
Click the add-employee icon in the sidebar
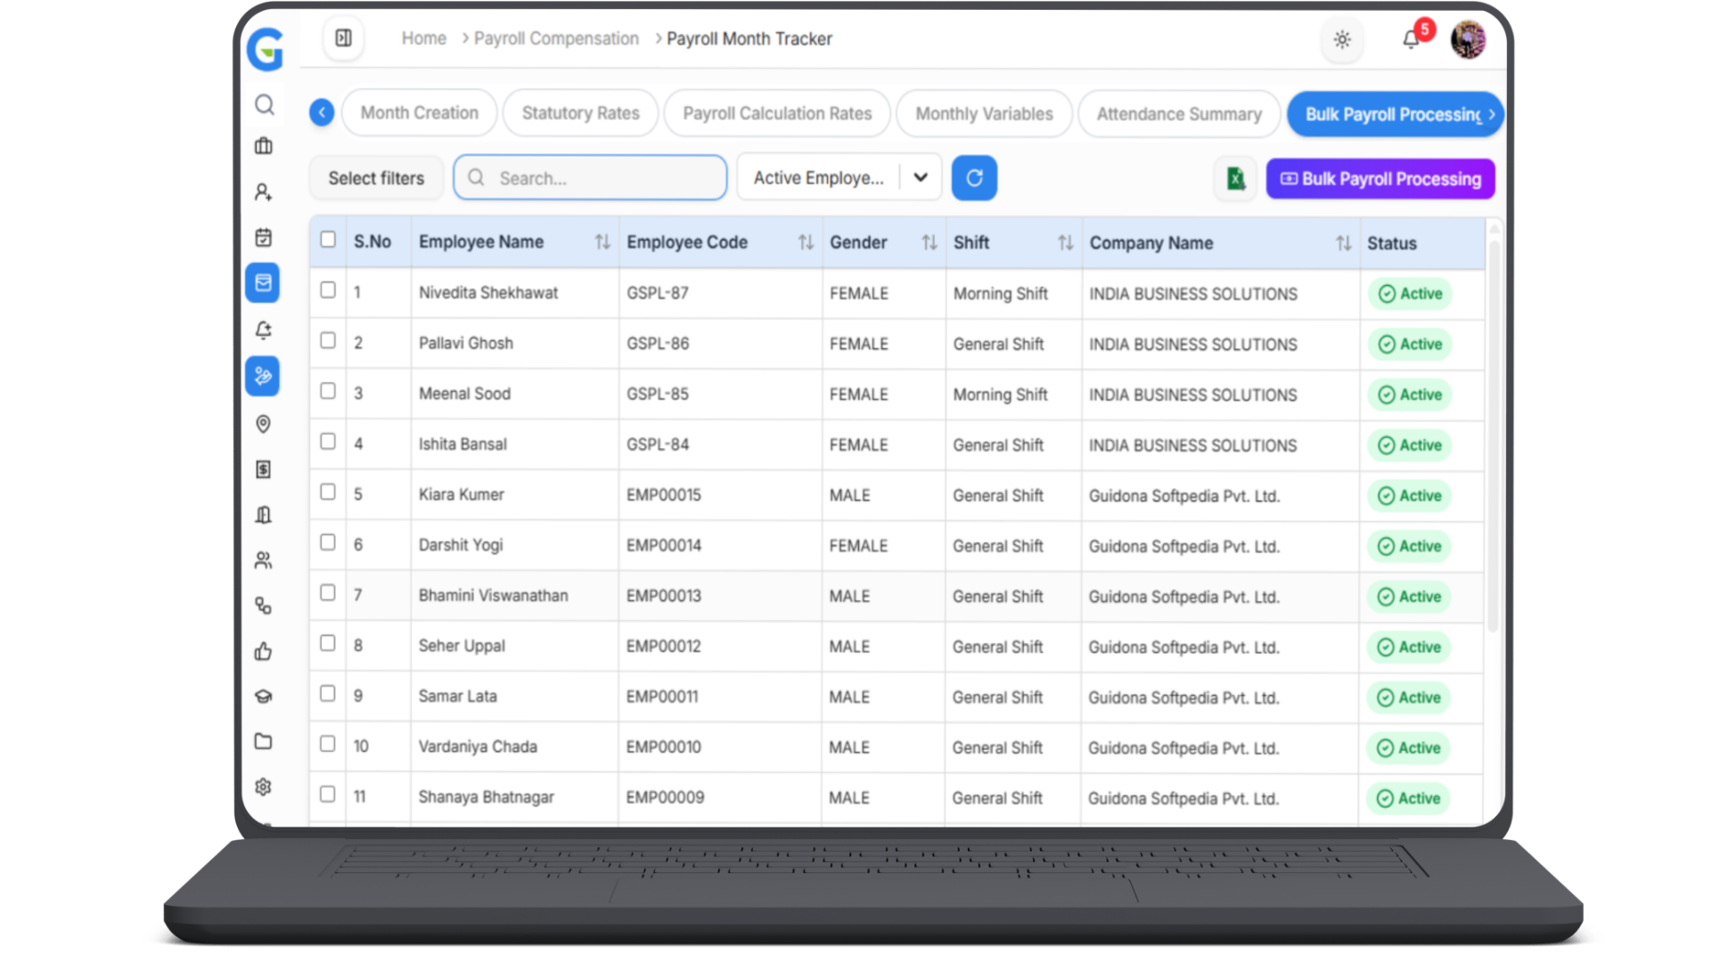(264, 192)
